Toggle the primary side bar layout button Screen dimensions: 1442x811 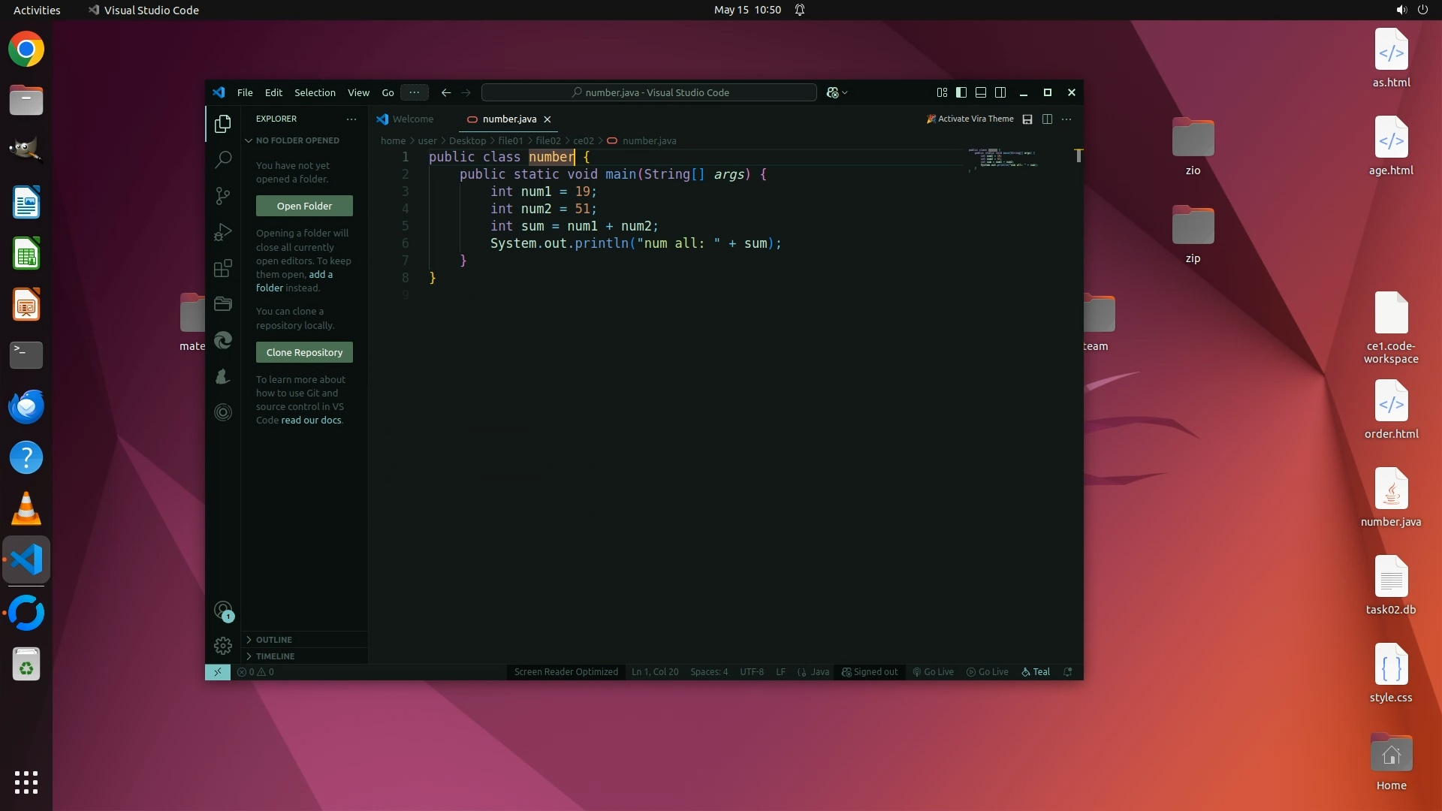[x=961, y=92]
